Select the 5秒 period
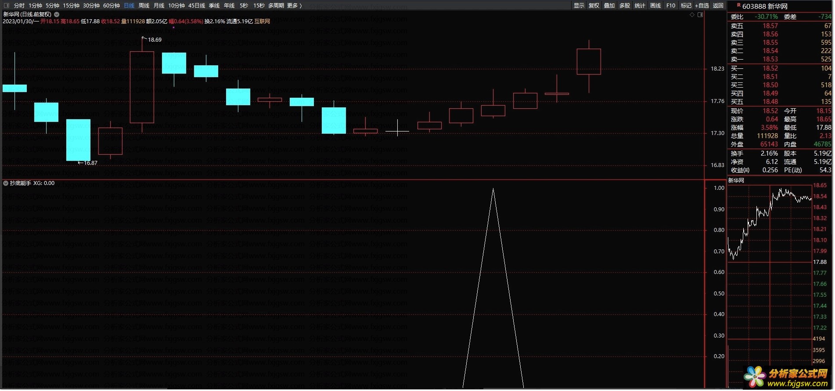The image size is (835, 391). [x=244, y=6]
